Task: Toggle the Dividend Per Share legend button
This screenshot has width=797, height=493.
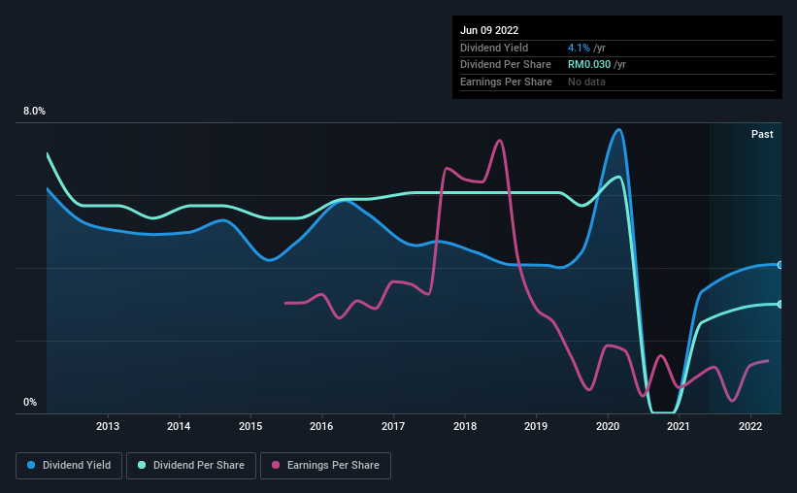Action: [x=191, y=466]
